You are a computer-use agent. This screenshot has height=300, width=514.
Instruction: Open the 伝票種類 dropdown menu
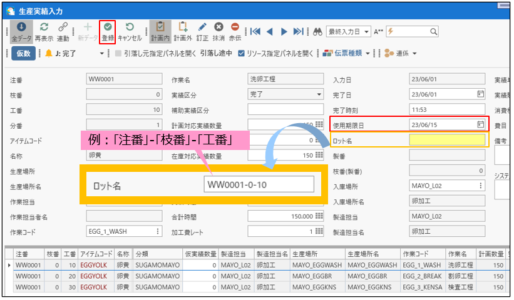pyautogui.click(x=368, y=53)
